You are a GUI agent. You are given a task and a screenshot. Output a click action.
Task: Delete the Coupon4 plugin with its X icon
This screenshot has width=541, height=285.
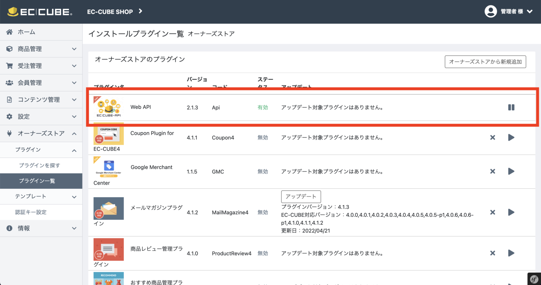(x=492, y=137)
